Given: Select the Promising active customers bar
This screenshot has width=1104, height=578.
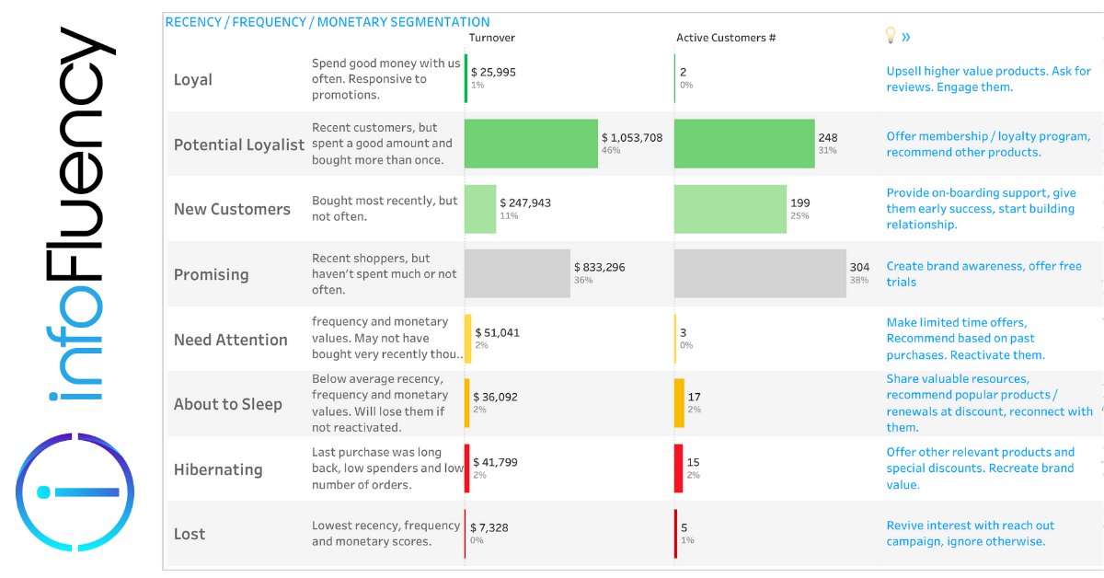Looking at the screenshot, I should click(760, 273).
